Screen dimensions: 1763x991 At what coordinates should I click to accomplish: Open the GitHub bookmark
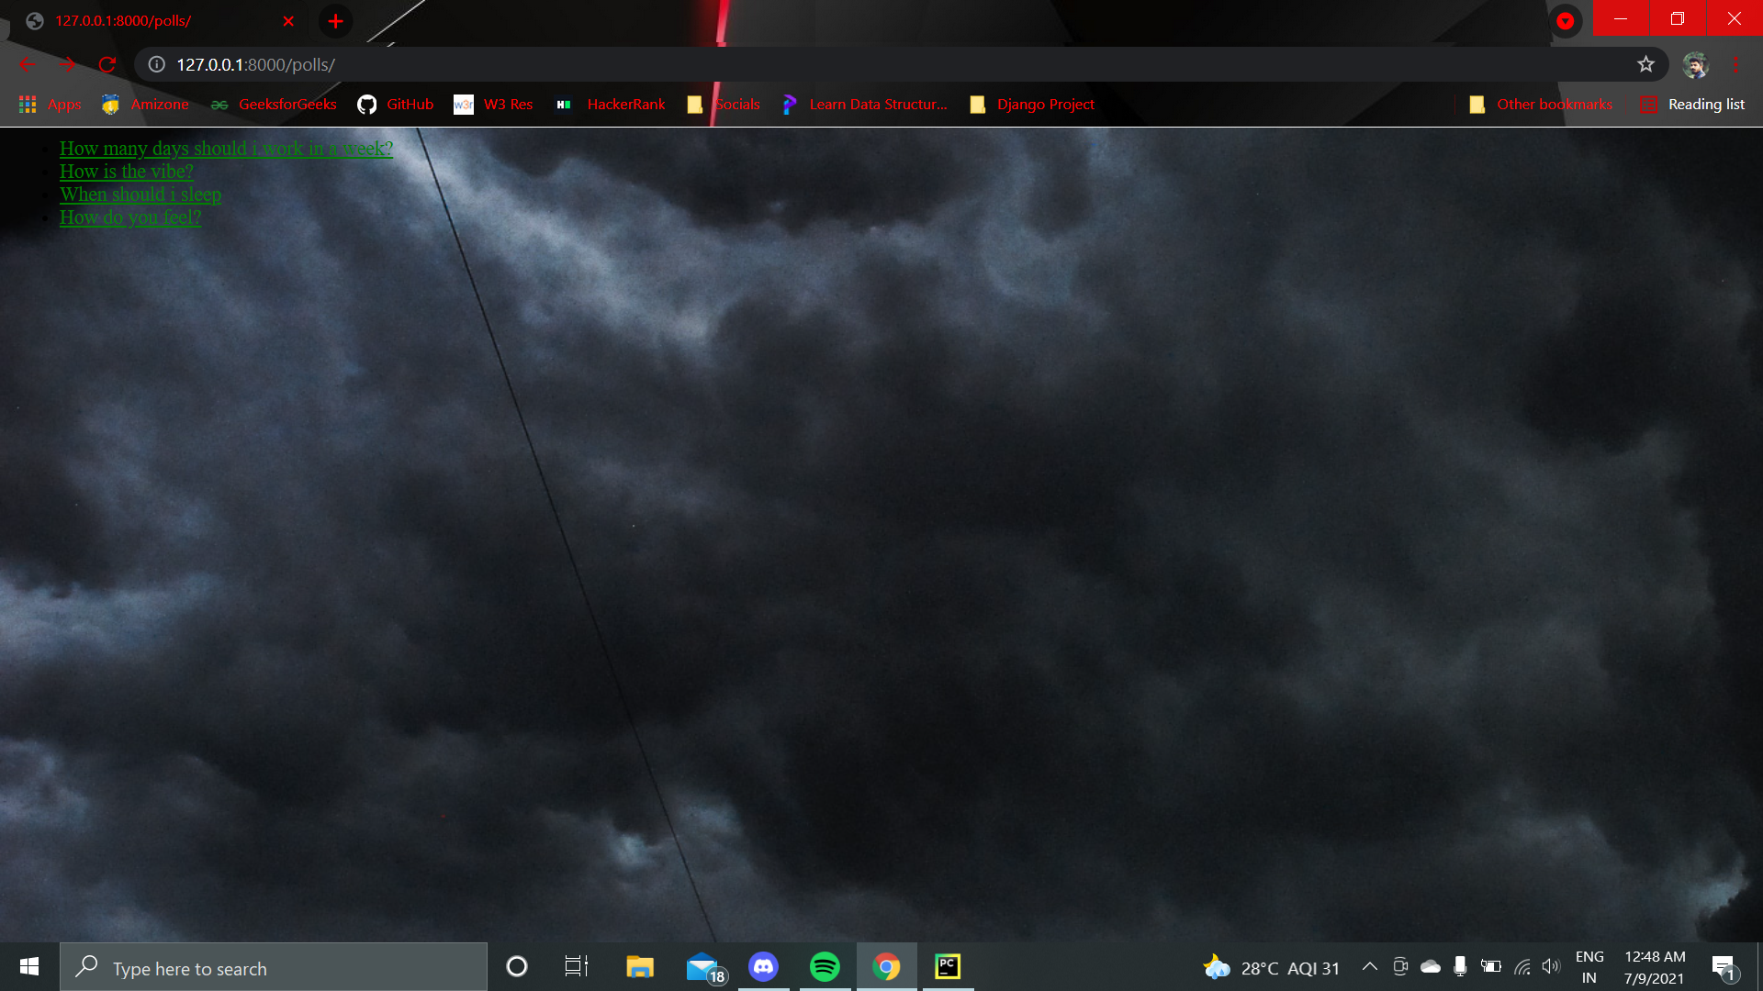(x=396, y=105)
